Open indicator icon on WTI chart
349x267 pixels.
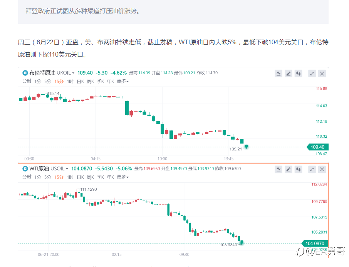click(x=278, y=169)
